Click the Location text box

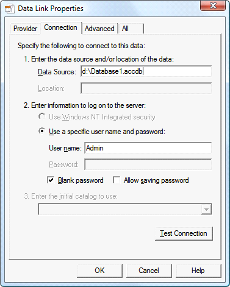point(146,88)
